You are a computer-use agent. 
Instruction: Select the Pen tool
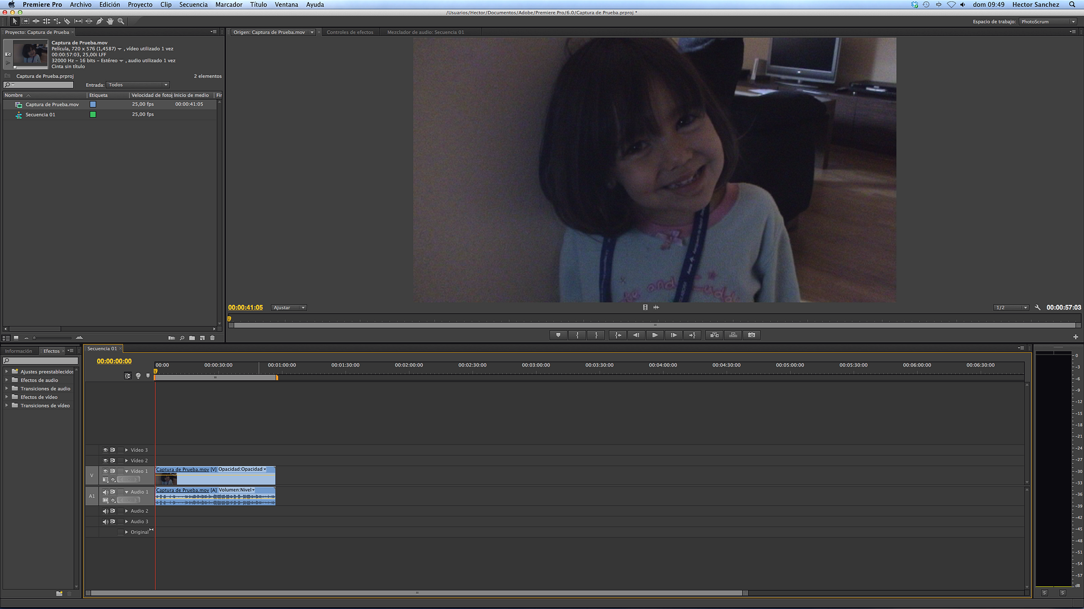[99, 21]
